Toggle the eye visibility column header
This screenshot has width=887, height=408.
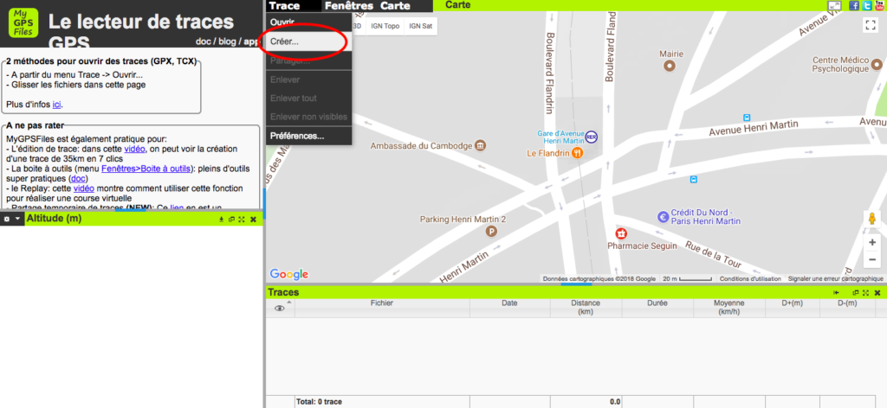280,308
